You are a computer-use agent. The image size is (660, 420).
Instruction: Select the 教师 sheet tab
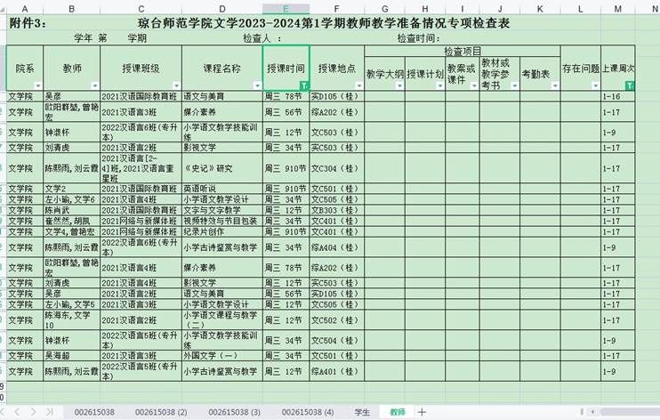click(x=398, y=412)
